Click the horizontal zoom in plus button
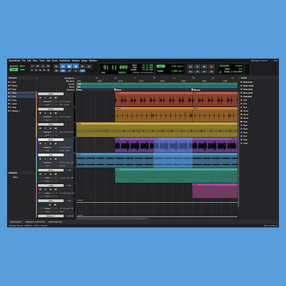286x286 pixels. click(43, 66)
